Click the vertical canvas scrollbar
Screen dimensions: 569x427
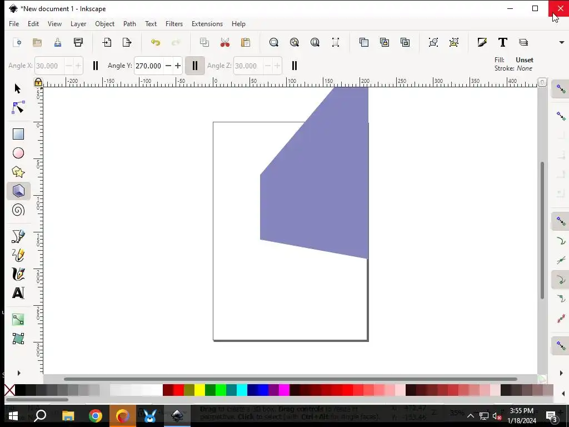coord(542,230)
